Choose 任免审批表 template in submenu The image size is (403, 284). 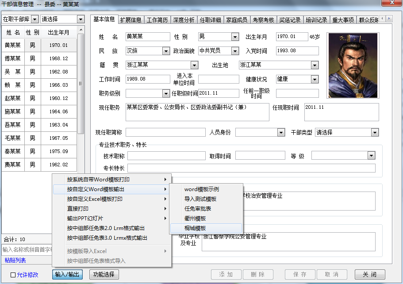198,209
